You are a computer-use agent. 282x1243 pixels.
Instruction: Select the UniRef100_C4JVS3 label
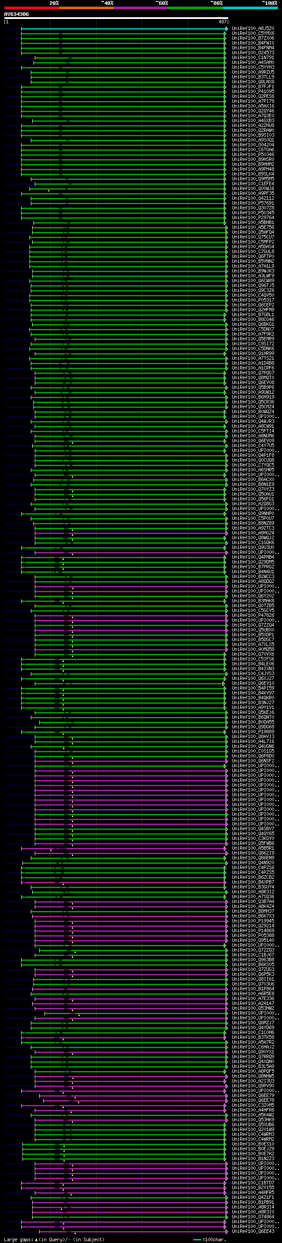coord(253,674)
